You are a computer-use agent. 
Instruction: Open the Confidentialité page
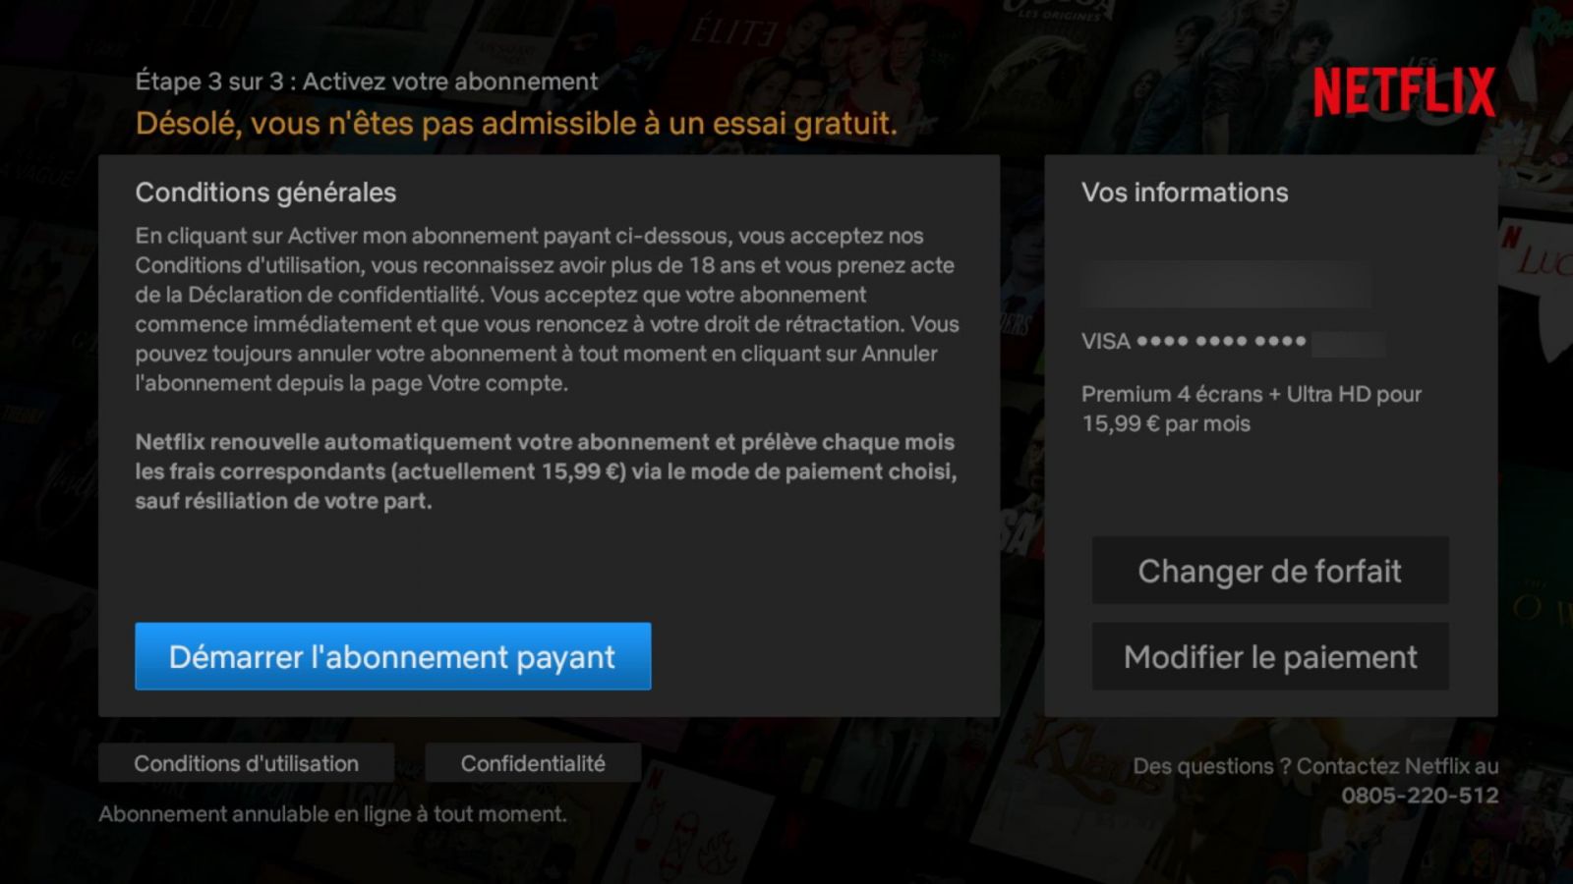pos(533,763)
